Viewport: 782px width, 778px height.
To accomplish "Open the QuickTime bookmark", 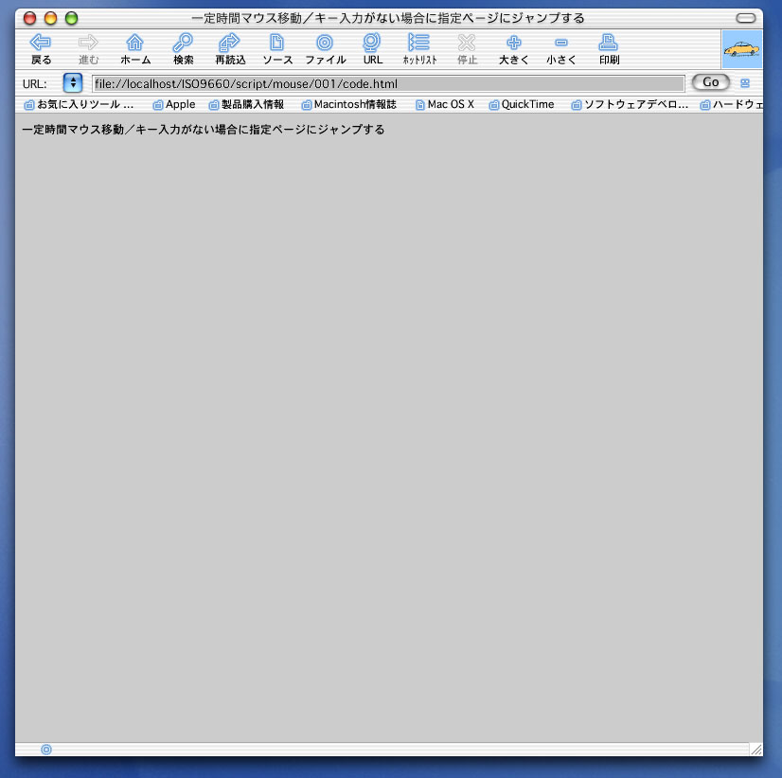I will coord(522,104).
